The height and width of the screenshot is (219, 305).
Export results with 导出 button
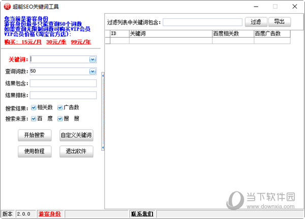[280, 22]
